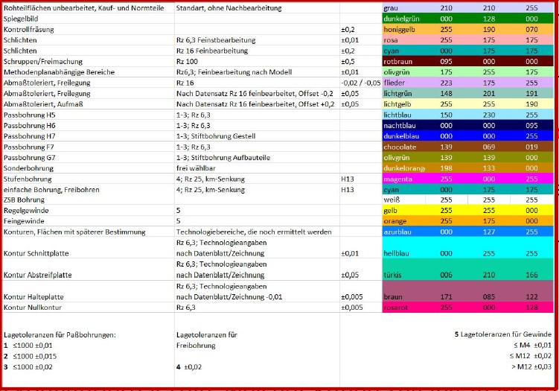Click the "rotbraun" color cell
This screenshot has width=559, height=391.
(403, 61)
